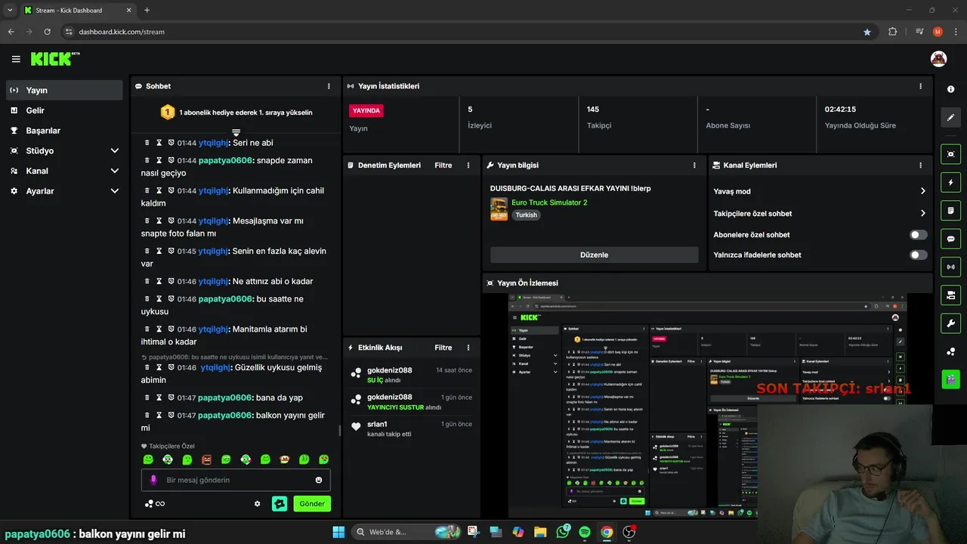Go to Yayın in the left sidebar
967x544 pixels.
[64, 90]
